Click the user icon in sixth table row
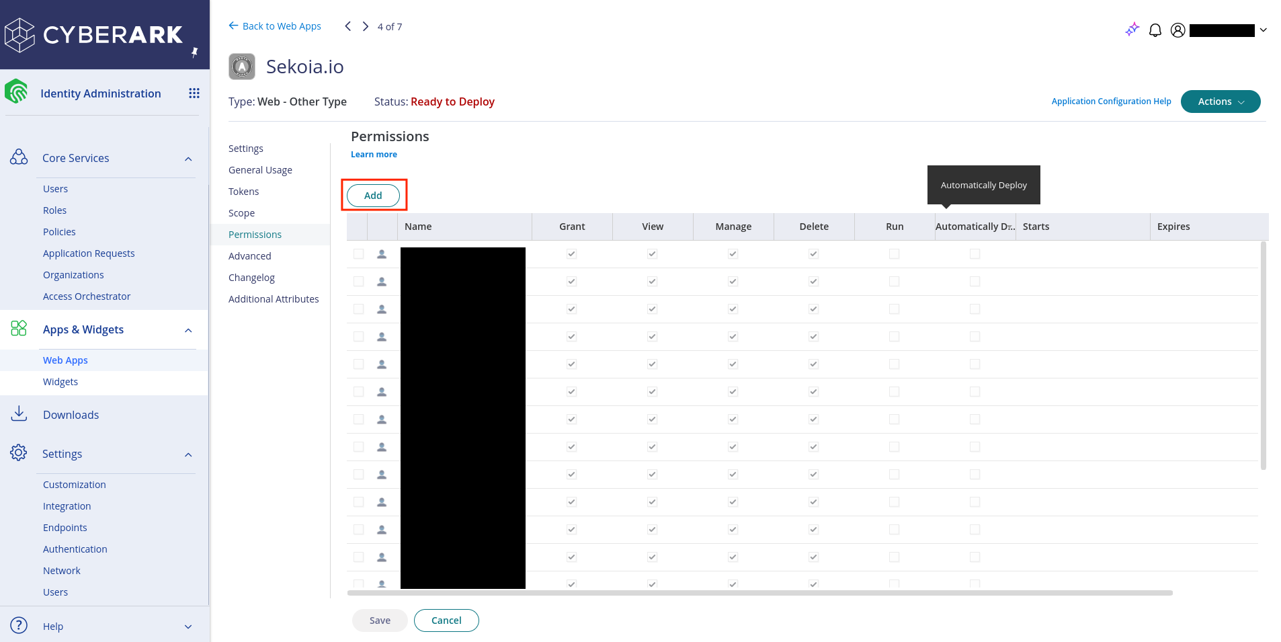Viewport: 1281px width, 642px height. [382, 392]
